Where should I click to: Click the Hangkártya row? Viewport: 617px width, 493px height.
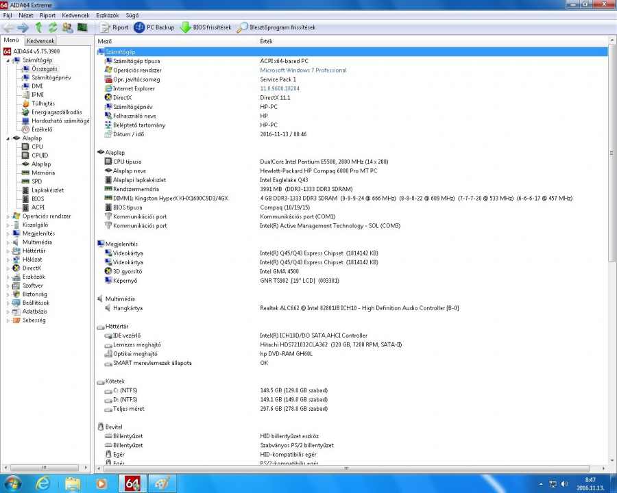[x=352, y=308]
